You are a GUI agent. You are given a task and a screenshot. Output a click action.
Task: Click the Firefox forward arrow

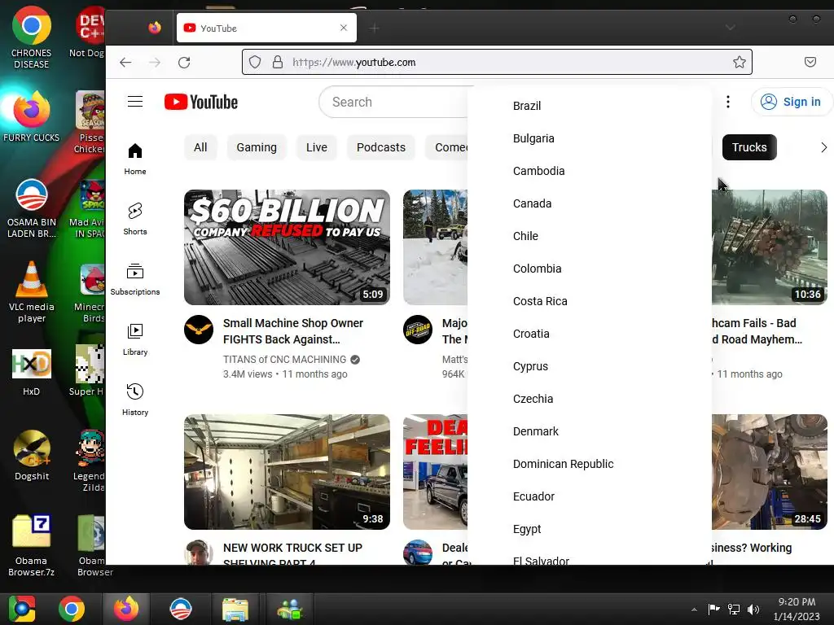coord(155,62)
